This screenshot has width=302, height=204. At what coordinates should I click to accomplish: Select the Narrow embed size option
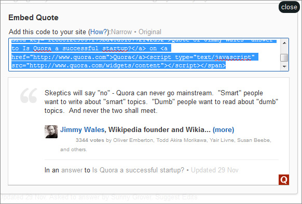(121, 32)
